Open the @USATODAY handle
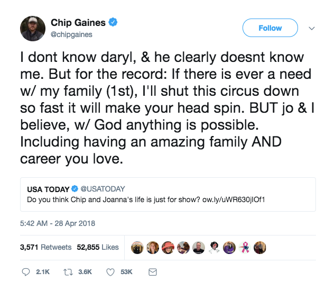 click(x=103, y=189)
